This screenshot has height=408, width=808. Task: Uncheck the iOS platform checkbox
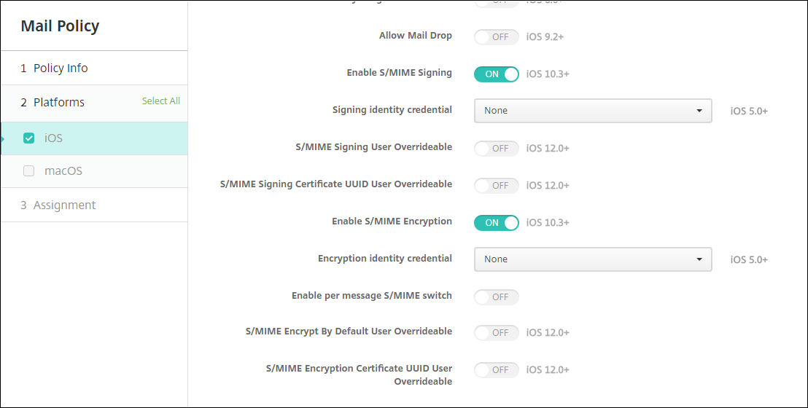(29, 138)
